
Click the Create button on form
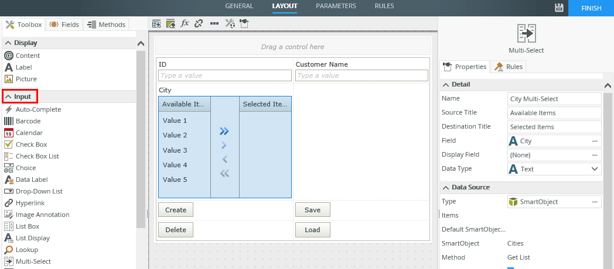pyautogui.click(x=176, y=210)
